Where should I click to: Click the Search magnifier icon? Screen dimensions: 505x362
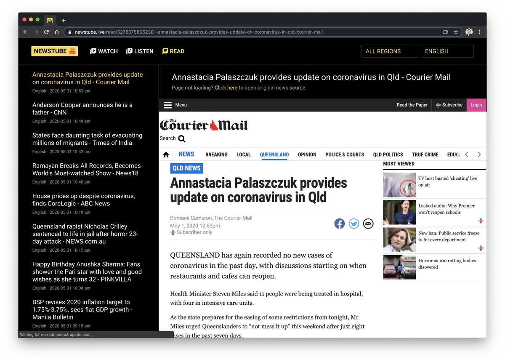(182, 138)
